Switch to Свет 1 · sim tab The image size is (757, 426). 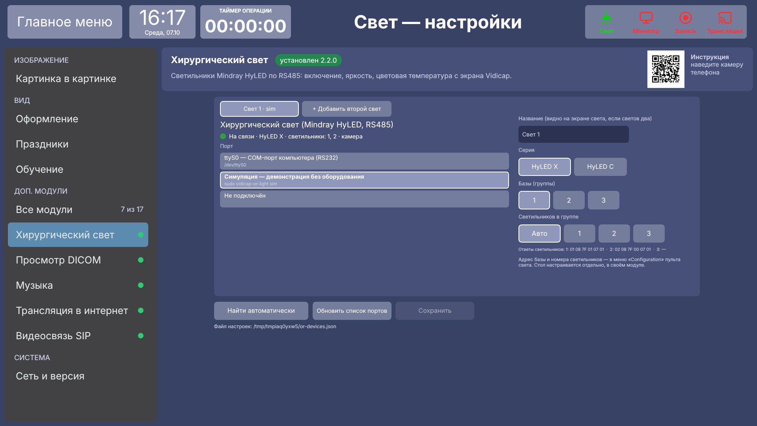pos(259,109)
